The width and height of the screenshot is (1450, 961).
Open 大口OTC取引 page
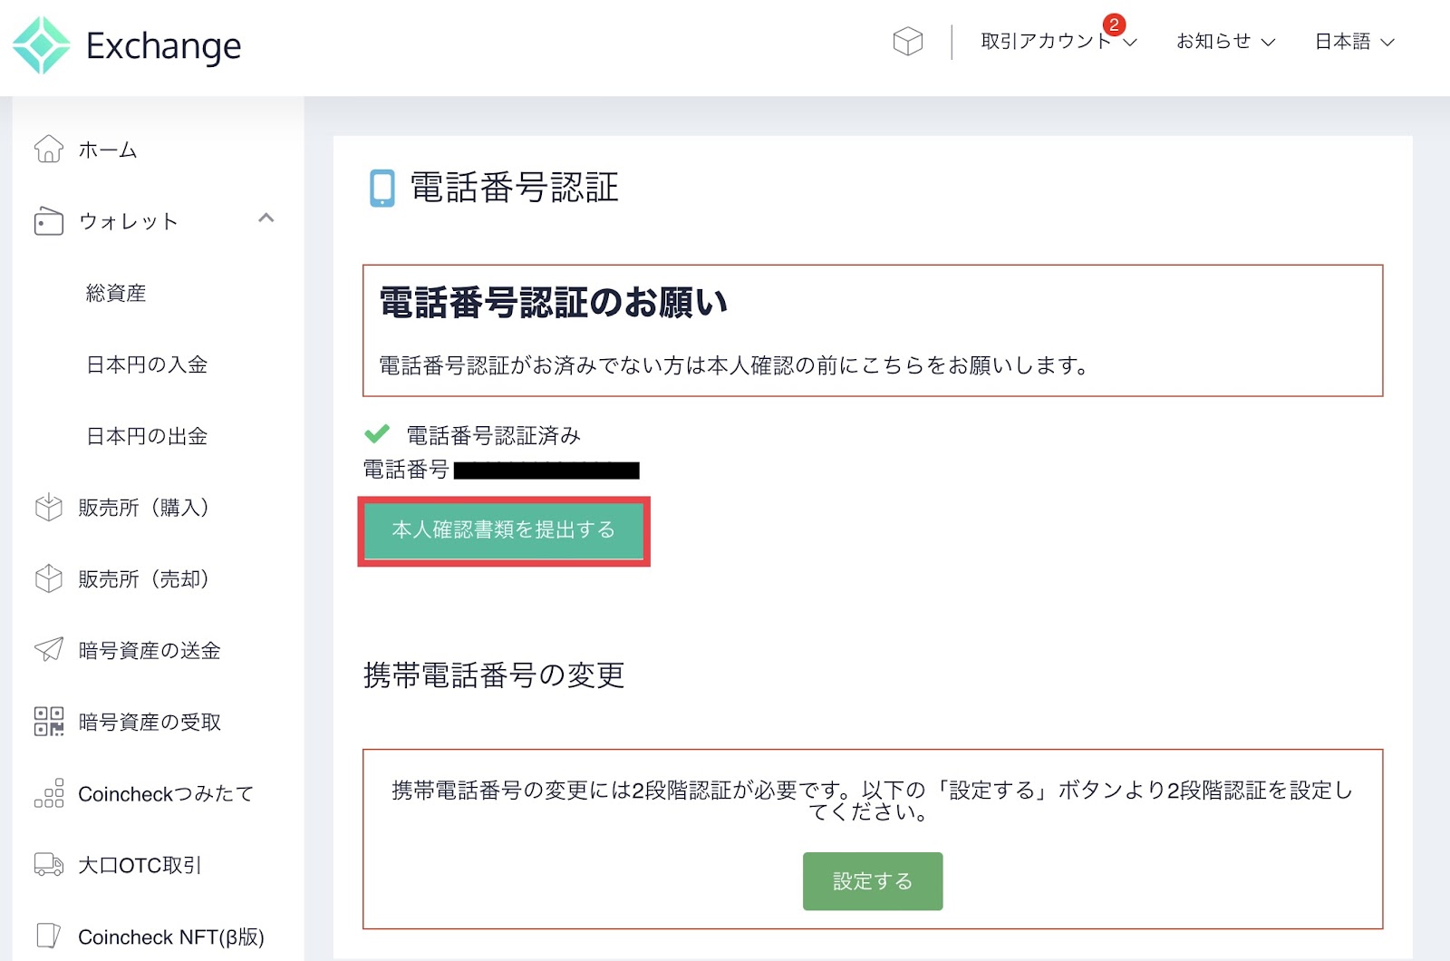[140, 865]
